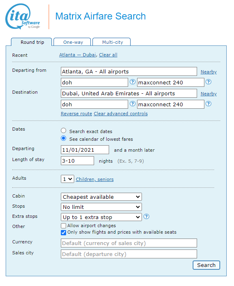Switch to the One-way tab

pyautogui.click(x=73, y=42)
